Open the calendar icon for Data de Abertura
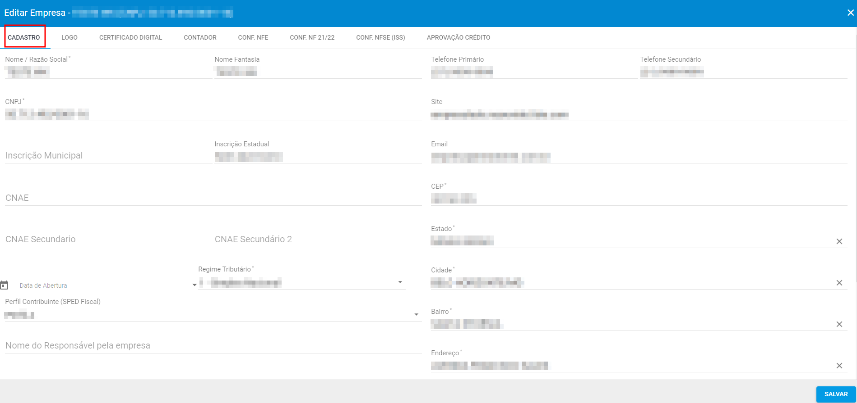857x403 pixels. (x=5, y=285)
